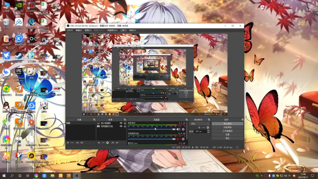
Task: Adjust the 桌面音频 volume slider
Action: pyautogui.click(x=151, y=129)
